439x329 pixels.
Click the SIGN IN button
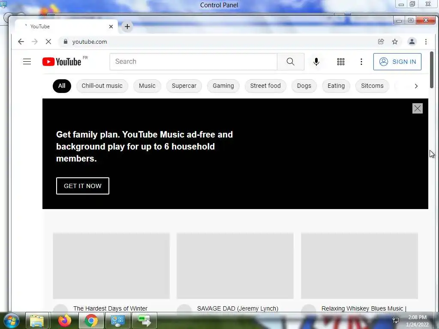click(397, 62)
